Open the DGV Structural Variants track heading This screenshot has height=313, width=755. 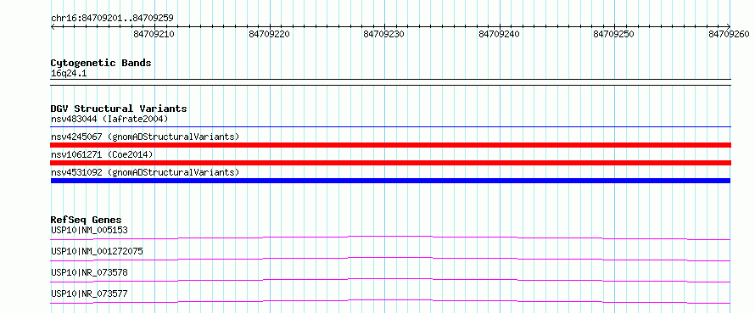click(119, 109)
